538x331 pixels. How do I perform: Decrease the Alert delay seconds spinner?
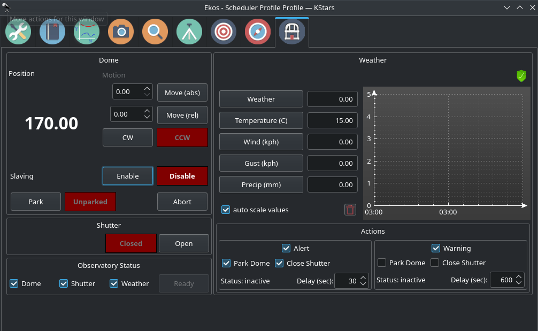click(x=363, y=283)
